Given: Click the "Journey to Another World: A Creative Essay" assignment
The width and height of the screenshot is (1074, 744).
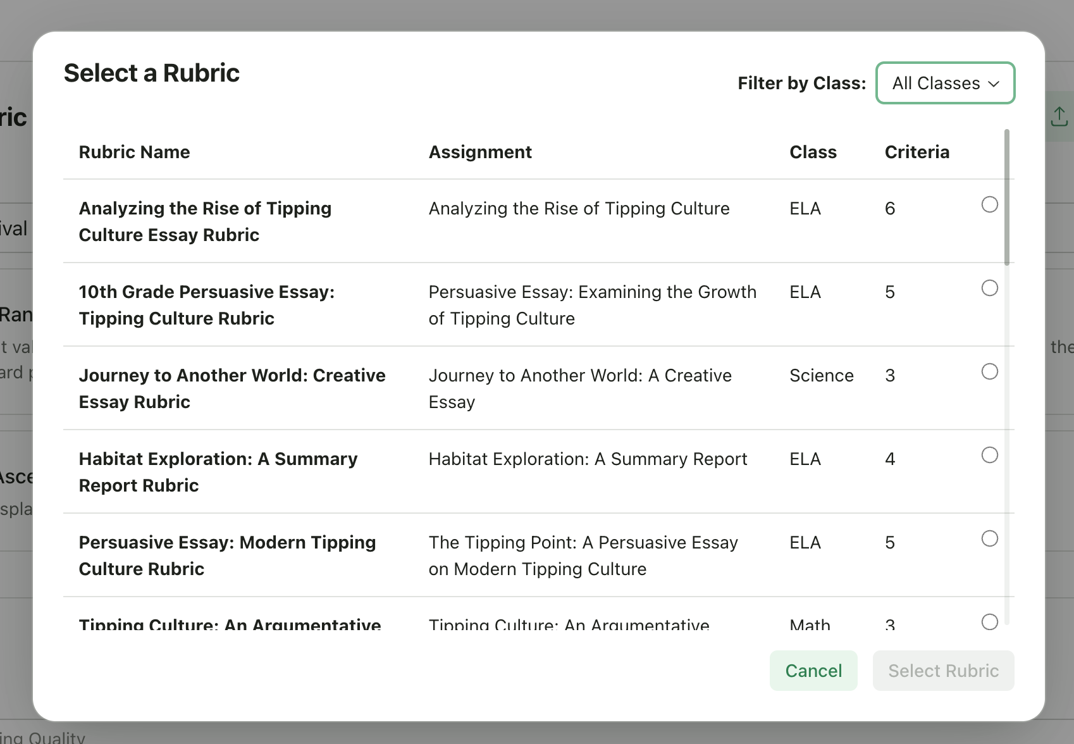Looking at the screenshot, I should [x=579, y=388].
